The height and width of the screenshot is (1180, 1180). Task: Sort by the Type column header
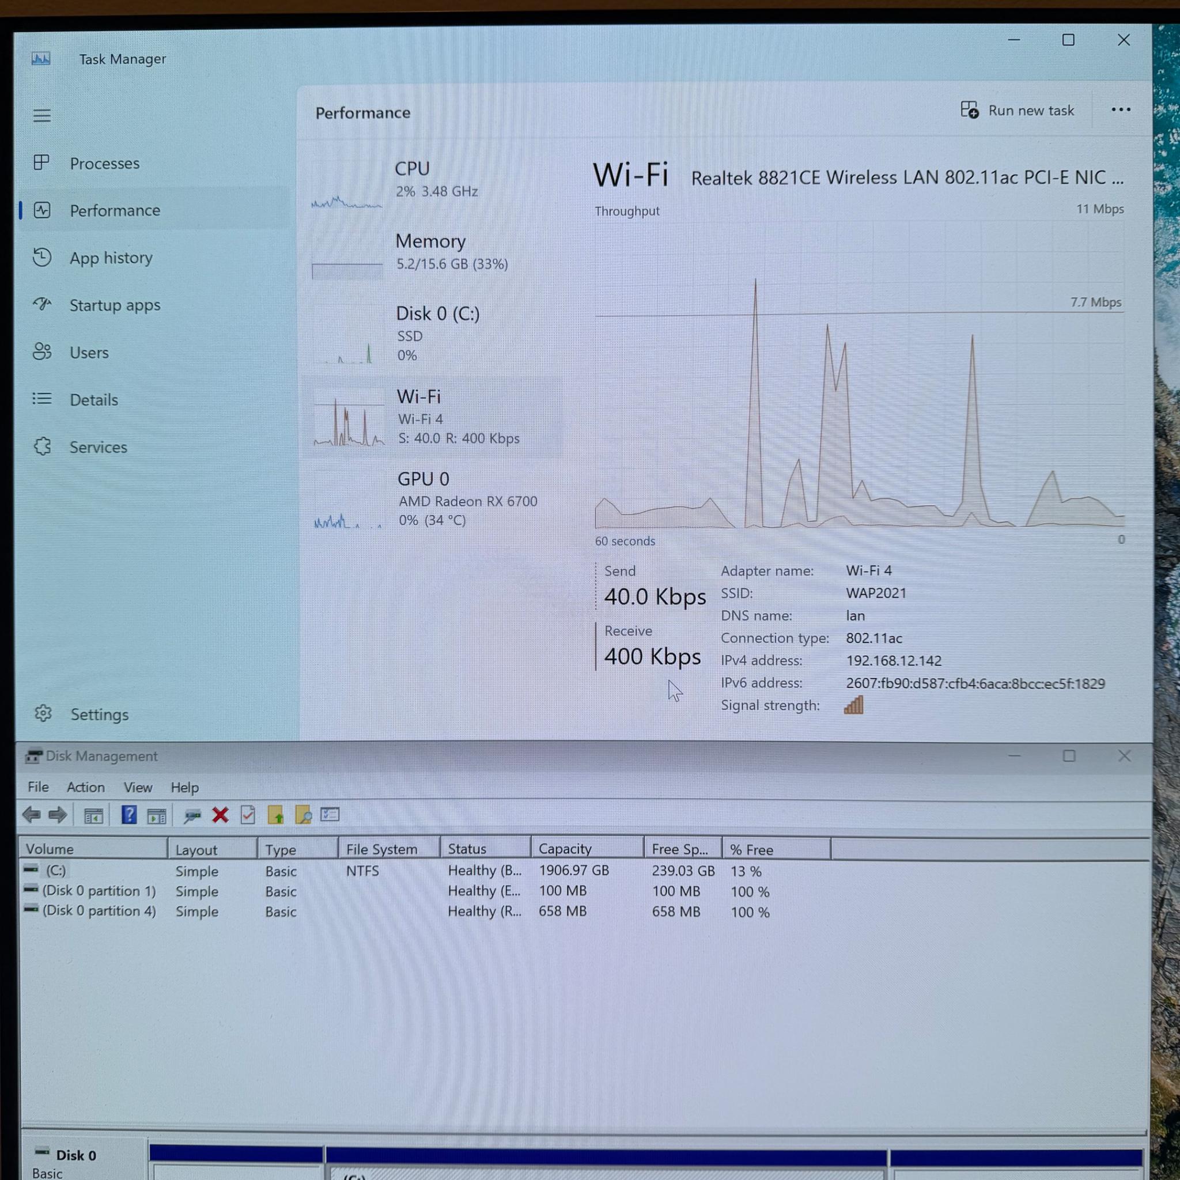(297, 849)
